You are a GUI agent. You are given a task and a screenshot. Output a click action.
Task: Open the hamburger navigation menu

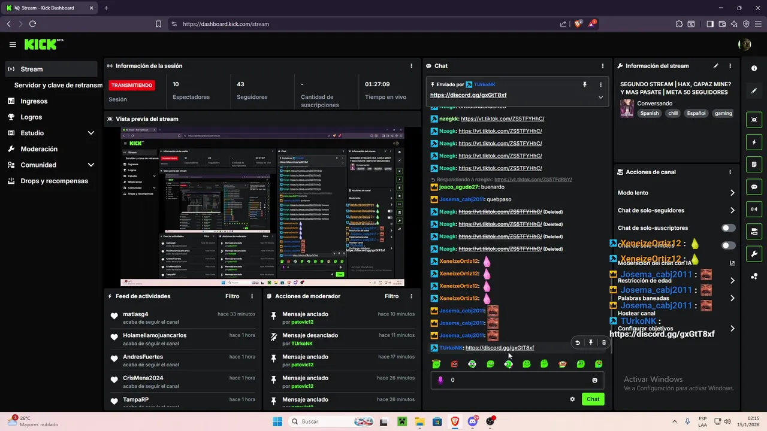point(13,44)
